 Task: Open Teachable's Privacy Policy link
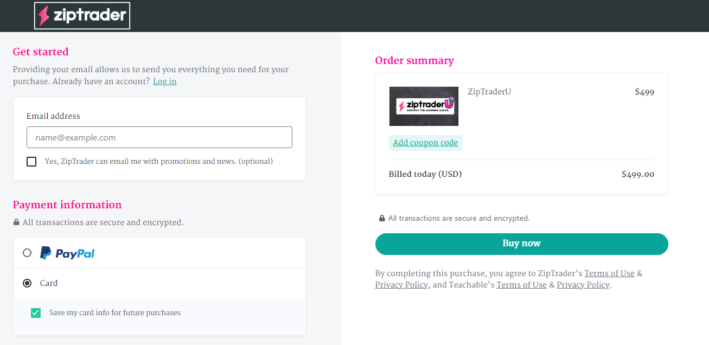coord(583,285)
